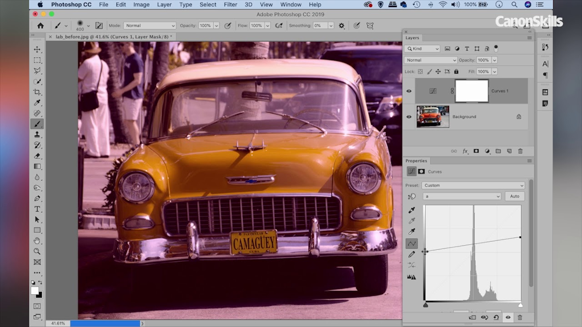
Task: Select the Horizontal Type tool
Action: 37,209
